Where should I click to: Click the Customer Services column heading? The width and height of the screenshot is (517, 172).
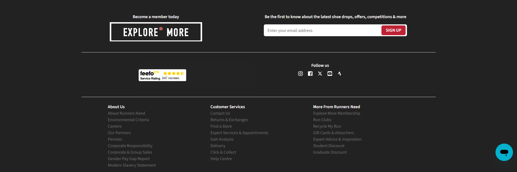pyautogui.click(x=228, y=107)
